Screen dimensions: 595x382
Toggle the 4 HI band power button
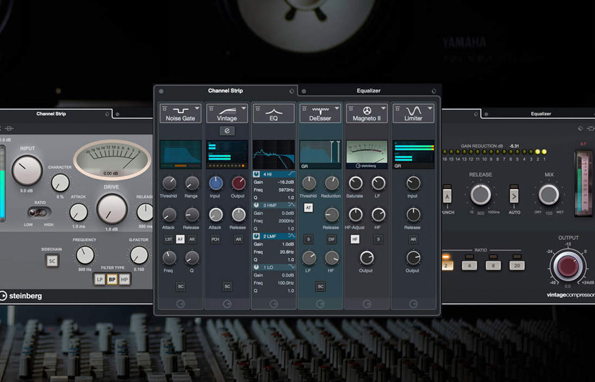pos(257,174)
